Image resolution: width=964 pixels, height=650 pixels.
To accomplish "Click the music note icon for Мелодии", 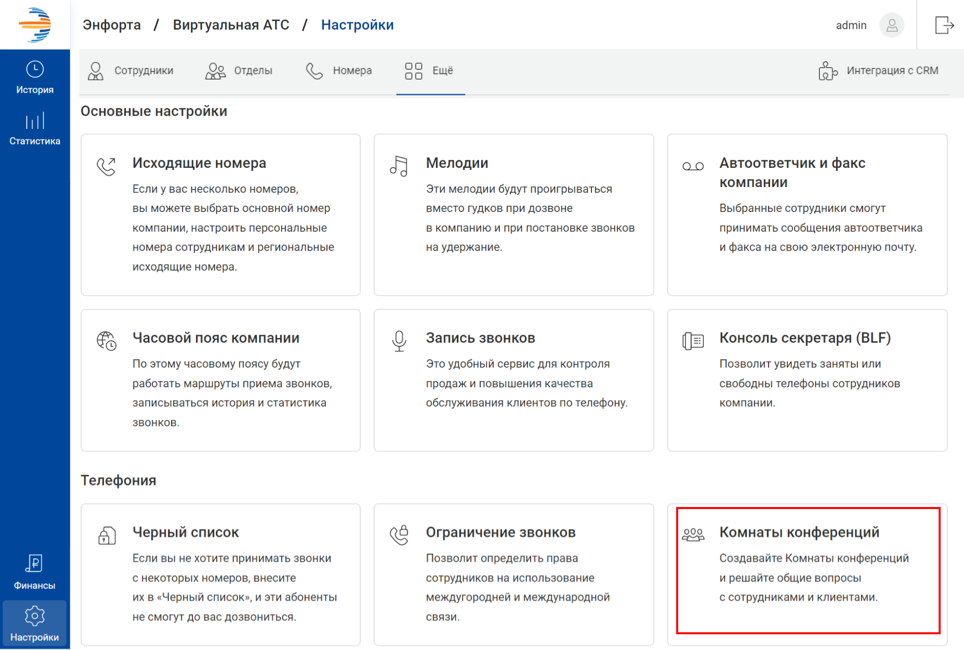I will [399, 166].
